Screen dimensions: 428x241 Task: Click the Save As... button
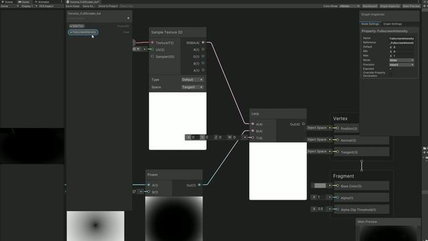coord(88,6)
